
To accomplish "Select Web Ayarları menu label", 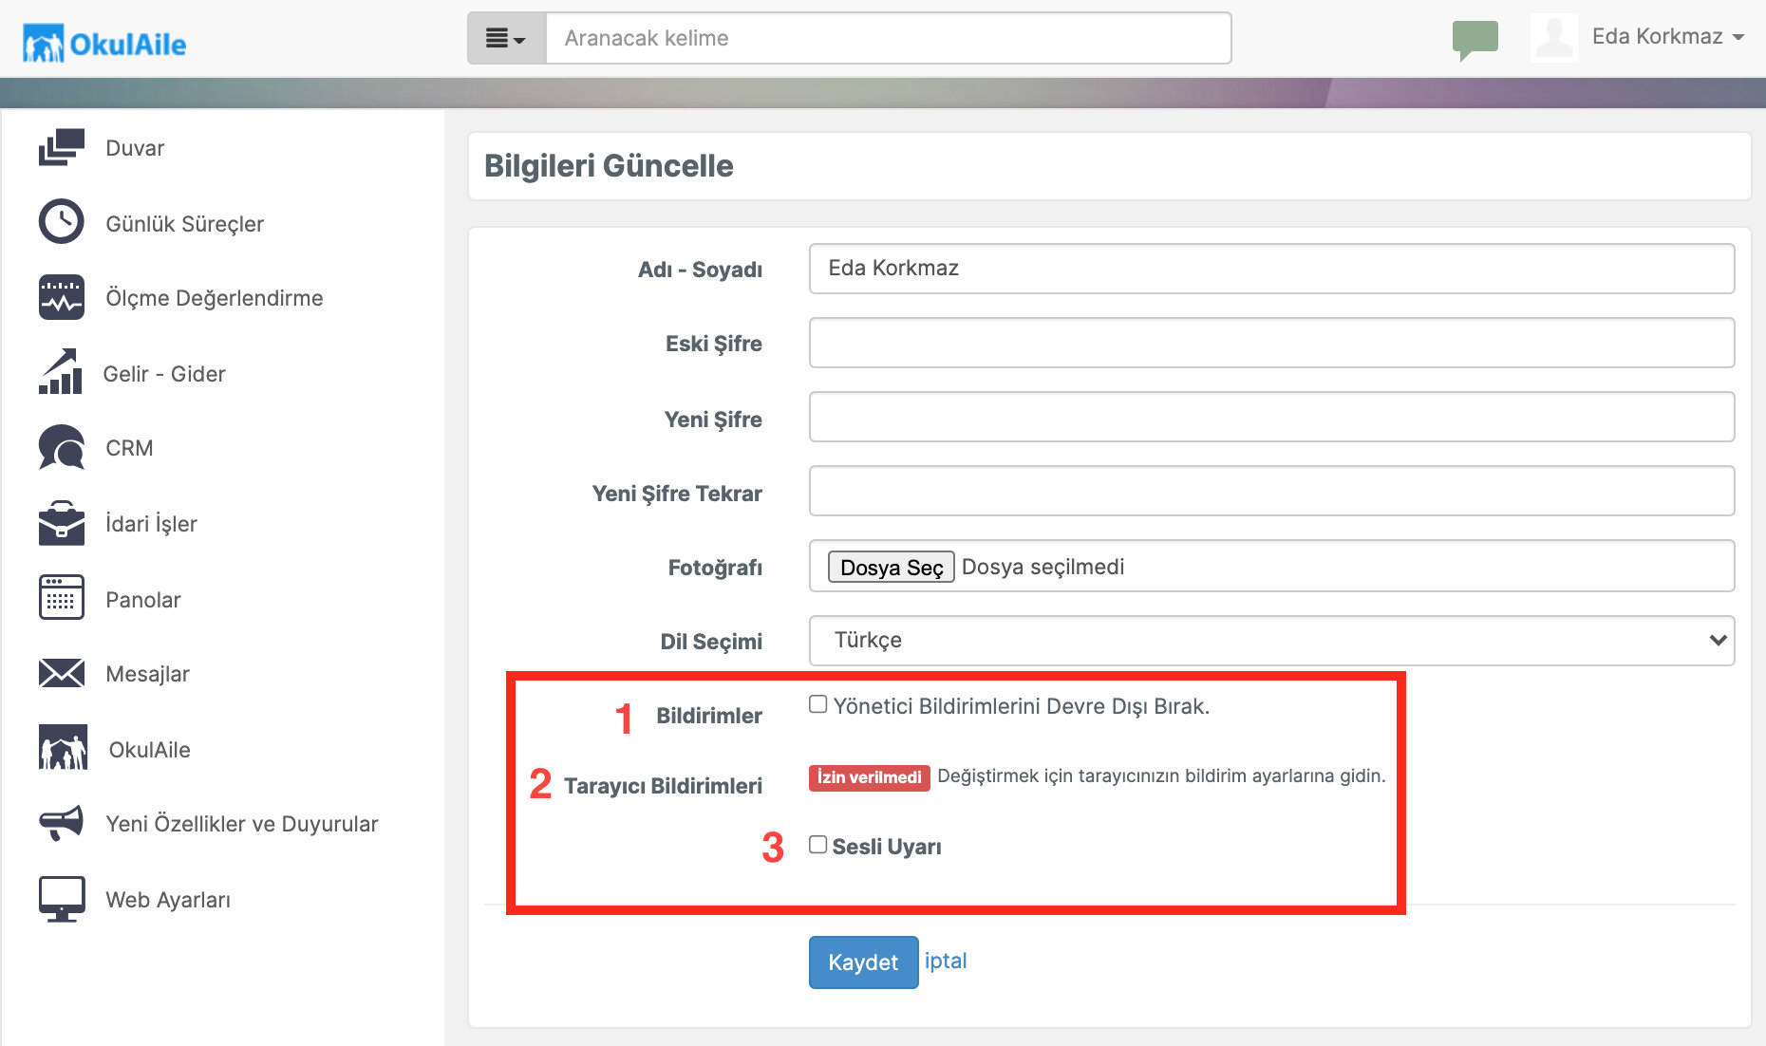I will coord(168,900).
